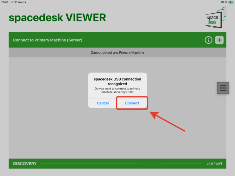The image size is (235, 176).
Task: Click the DISCOVERY label in bottom bar
Action: pyautogui.click(x=25, y=164)
